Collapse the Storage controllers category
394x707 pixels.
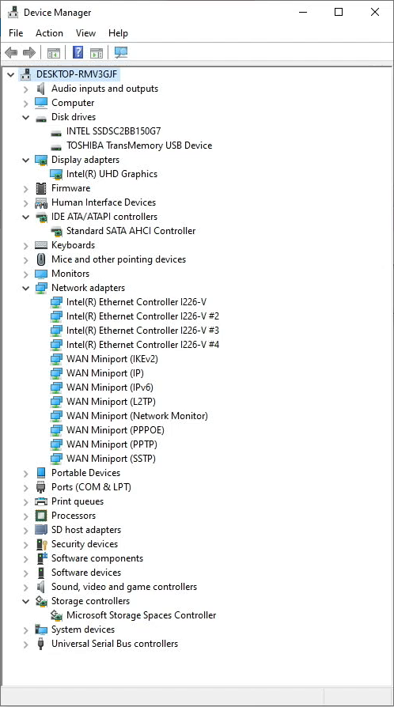[x=26, y=601]
